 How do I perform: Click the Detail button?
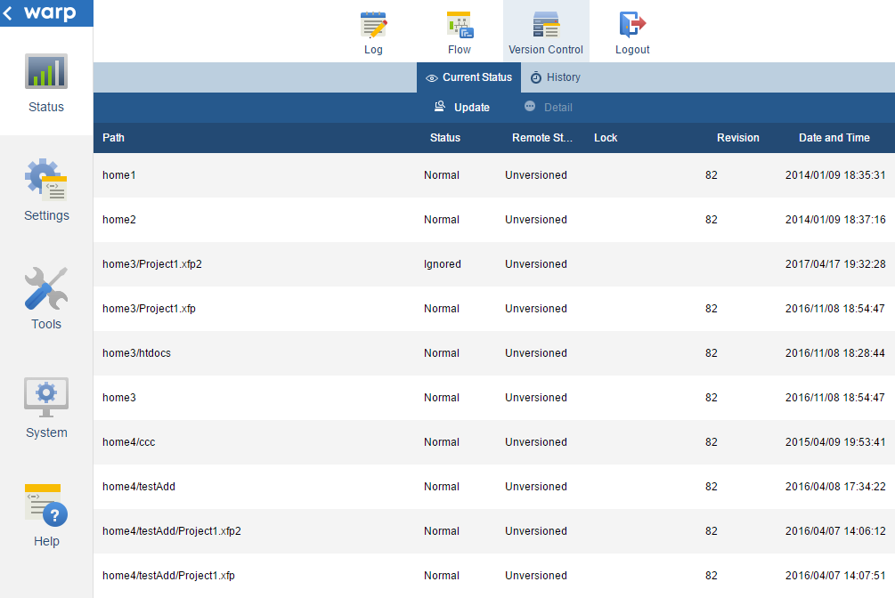click(x=548, y=107)
